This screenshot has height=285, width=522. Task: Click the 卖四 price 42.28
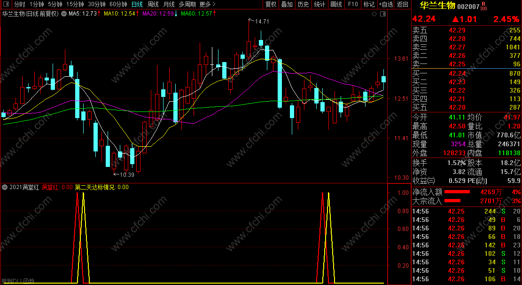(457, 39)
